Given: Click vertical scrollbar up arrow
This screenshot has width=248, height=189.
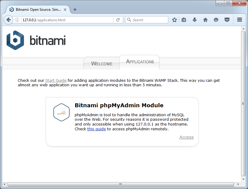Looking at the screenshot, I should pos(244,29).
